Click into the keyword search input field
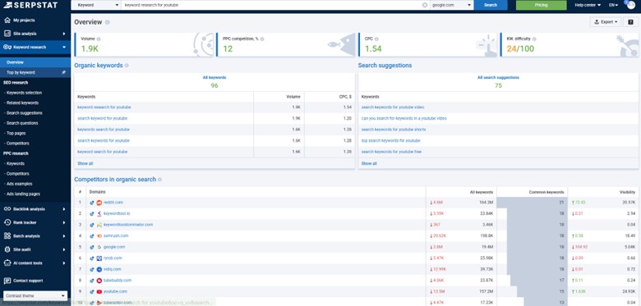The width and height of the screenshot is (641, 306). click(x=272, y=5)
